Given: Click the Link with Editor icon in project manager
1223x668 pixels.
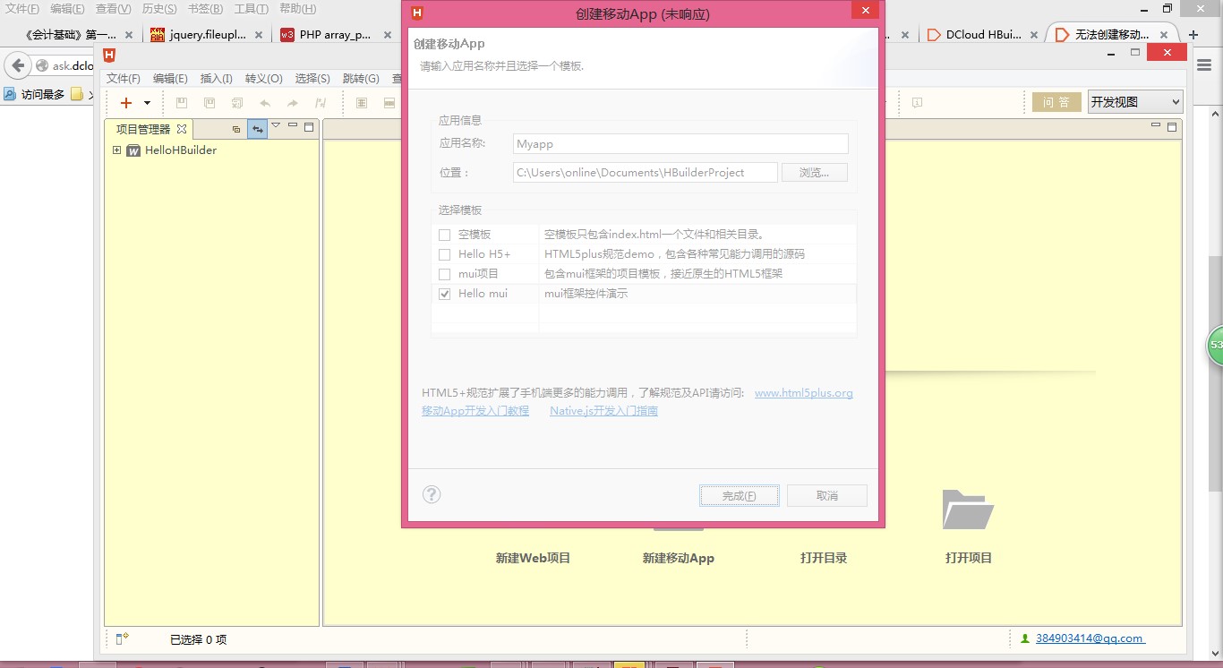Looking at the screenshot, I should [x=257, y=129].
